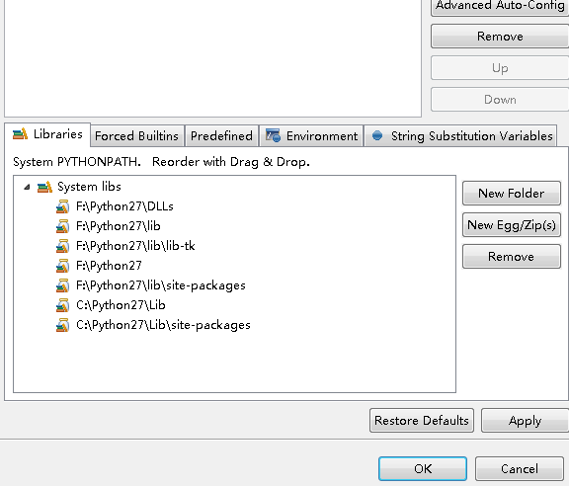Click the icon beside F:\Python27\lib\lib-tk
This screenshot has height=486, width=569.
(x=62, y=246)
